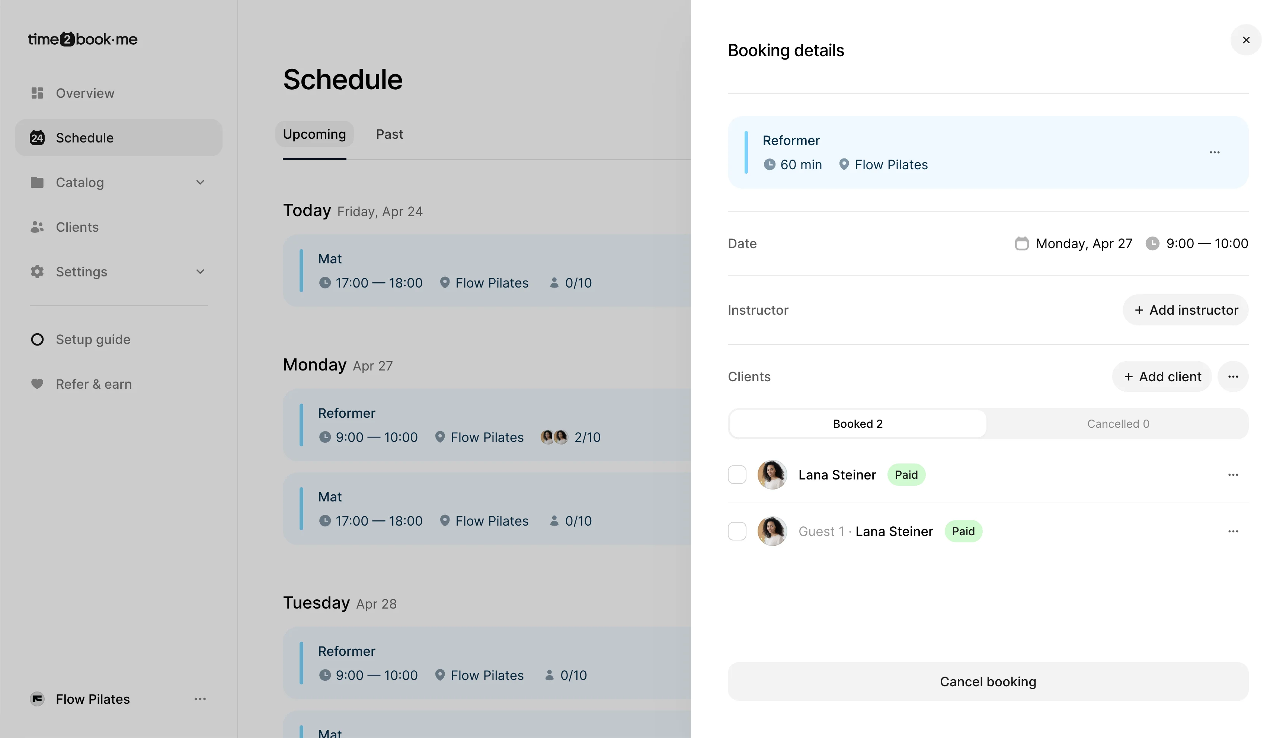Expand the Catalog menu chevron

click(x=200, y=183)
